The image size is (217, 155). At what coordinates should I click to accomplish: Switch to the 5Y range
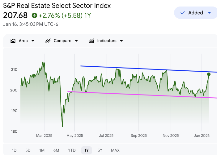pos(100,150)
